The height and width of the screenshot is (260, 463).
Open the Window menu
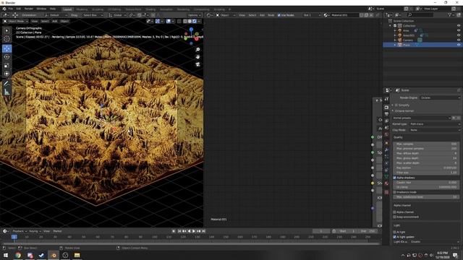click(x=41, y=9)
